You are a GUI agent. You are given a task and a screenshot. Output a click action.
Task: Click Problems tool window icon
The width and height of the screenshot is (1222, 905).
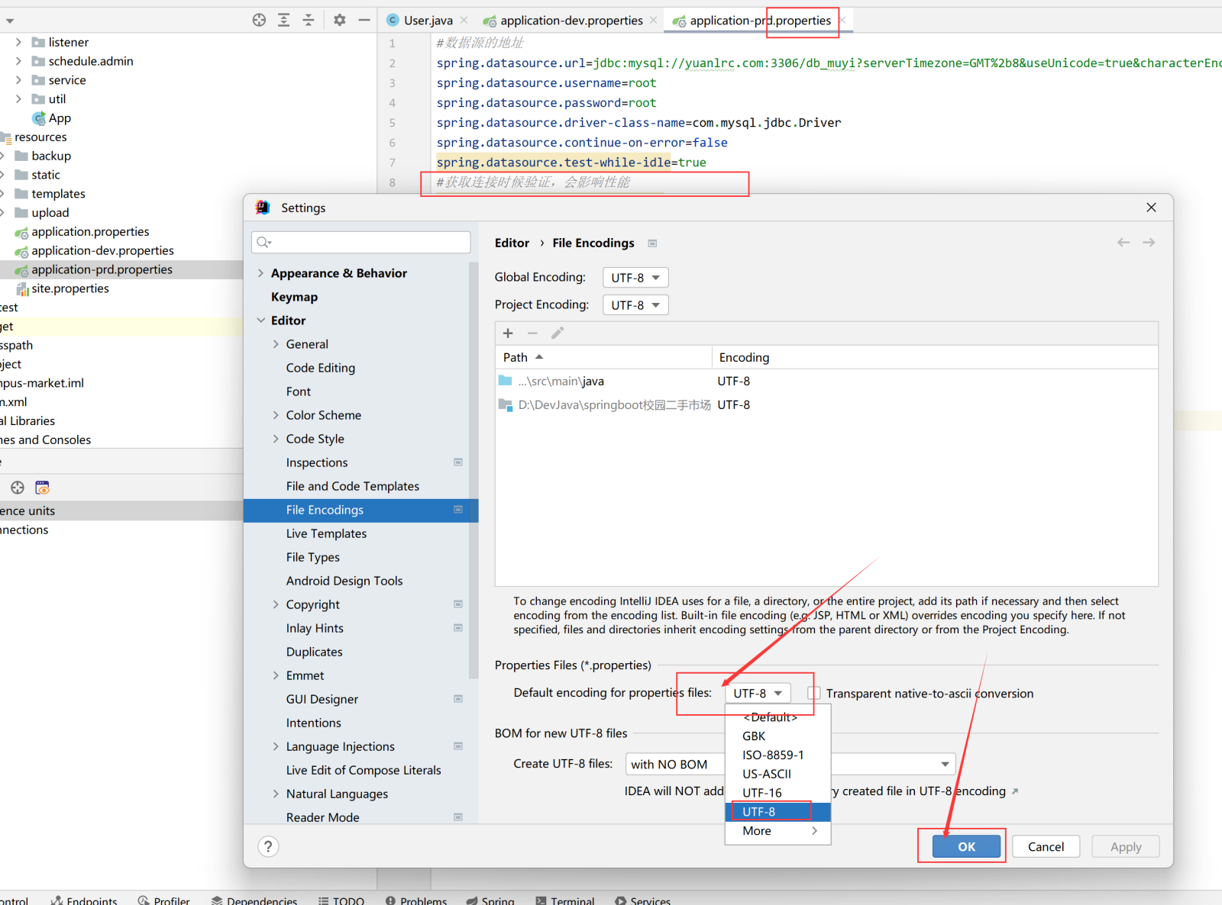click(390, 900)
